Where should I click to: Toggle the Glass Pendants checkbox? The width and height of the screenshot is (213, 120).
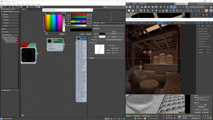pos(198,39)
